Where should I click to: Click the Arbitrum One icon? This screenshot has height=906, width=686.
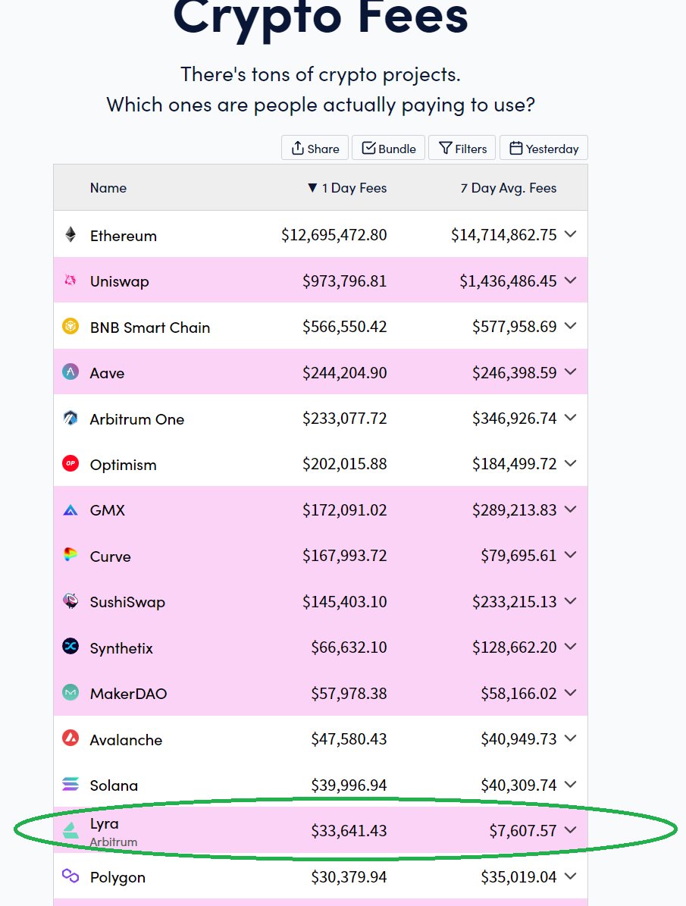[x=70, y=418]
